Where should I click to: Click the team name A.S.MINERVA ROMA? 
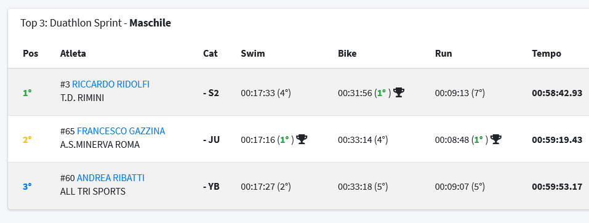point(100,145)
